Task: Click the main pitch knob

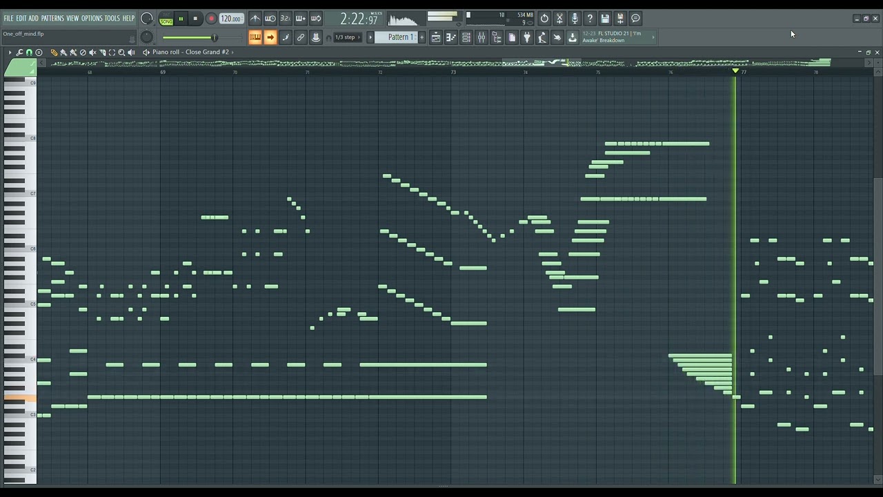Action: (147, 37)
